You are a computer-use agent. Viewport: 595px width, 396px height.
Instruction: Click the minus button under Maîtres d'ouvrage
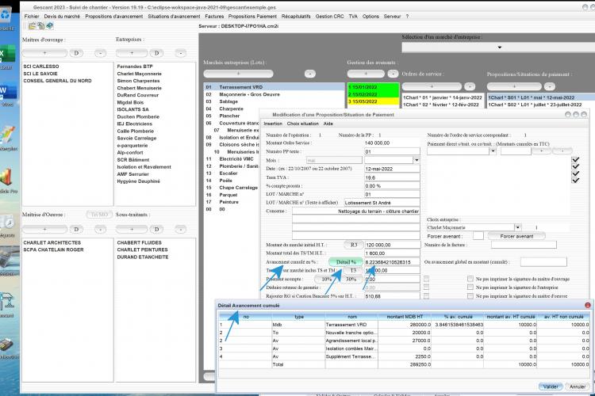[x=100, y=53]
